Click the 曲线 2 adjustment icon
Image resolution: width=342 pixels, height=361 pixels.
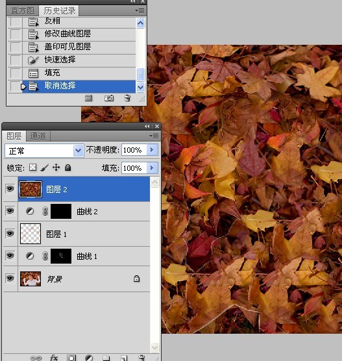pos(30,211)
